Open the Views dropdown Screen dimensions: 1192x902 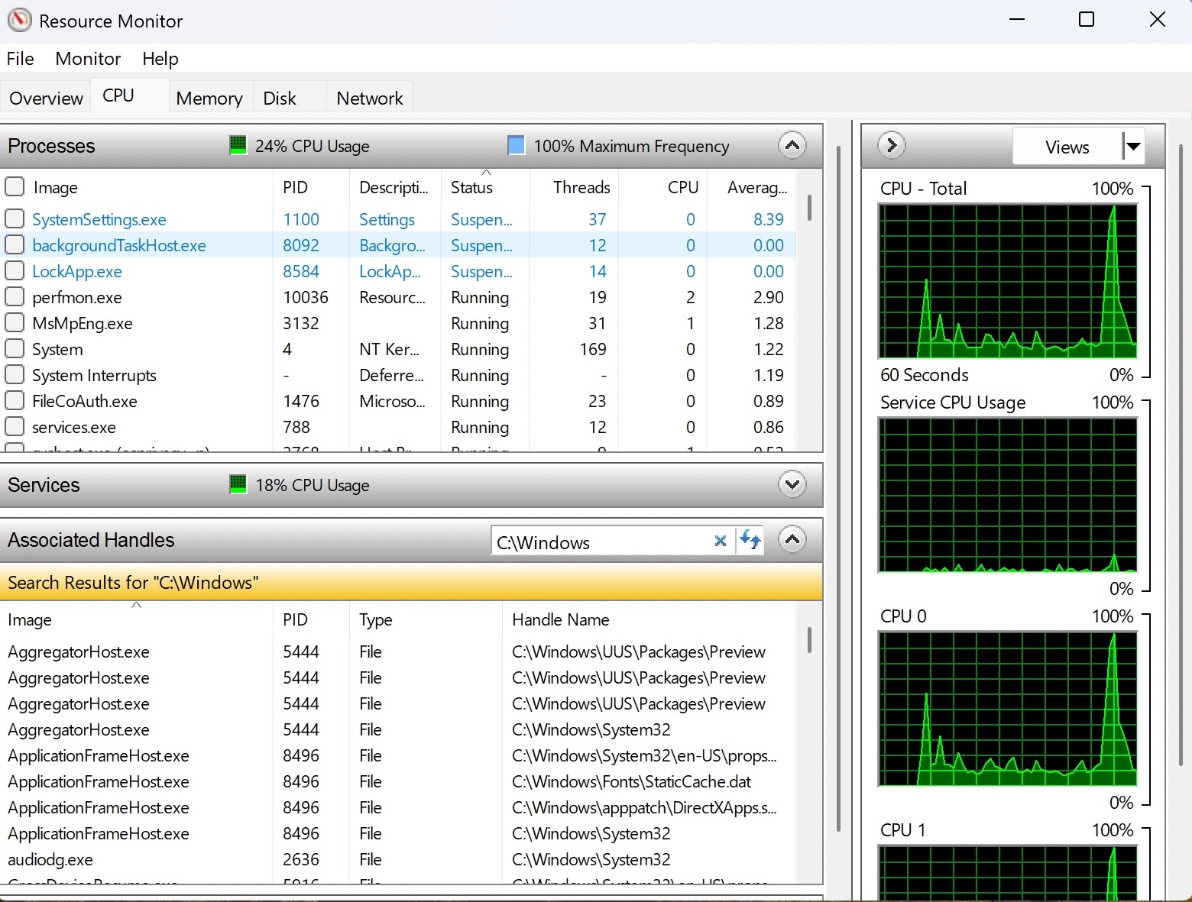[1133, 146]
